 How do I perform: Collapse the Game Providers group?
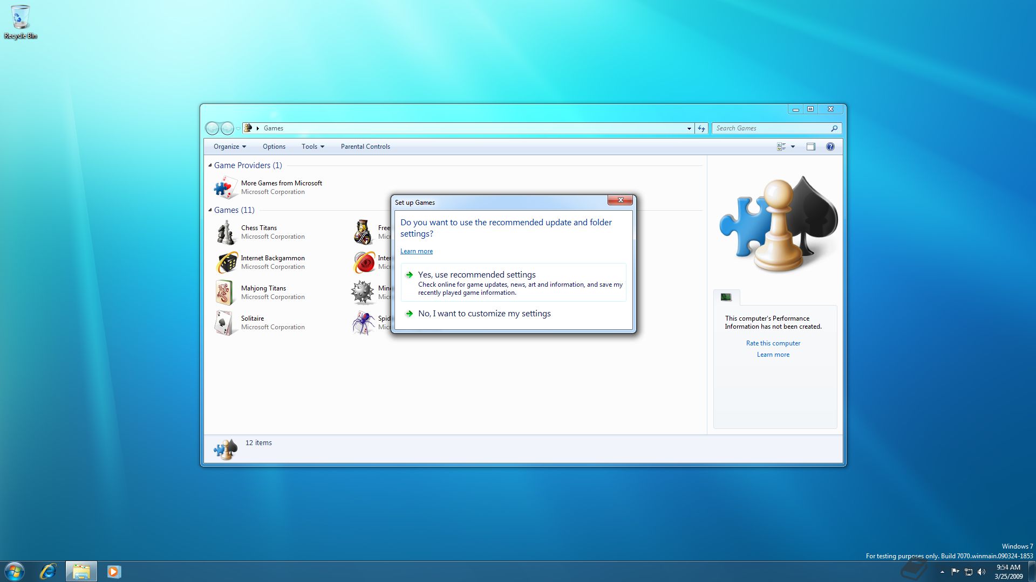[210, 165]
